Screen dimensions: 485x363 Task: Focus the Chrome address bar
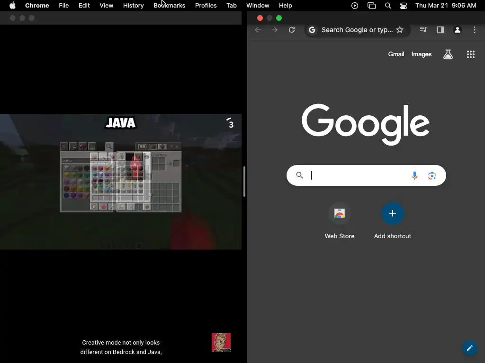(357, 30)
